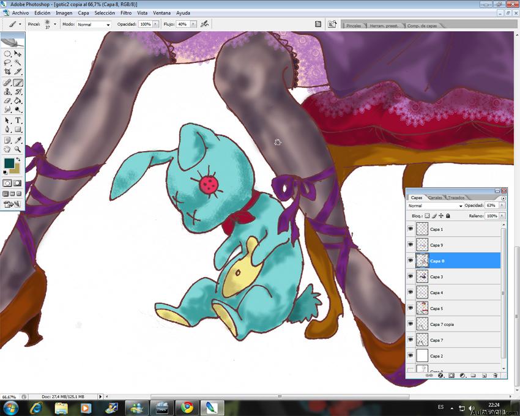Open brush Opacidad slider arrow

[x=155, y=24]
